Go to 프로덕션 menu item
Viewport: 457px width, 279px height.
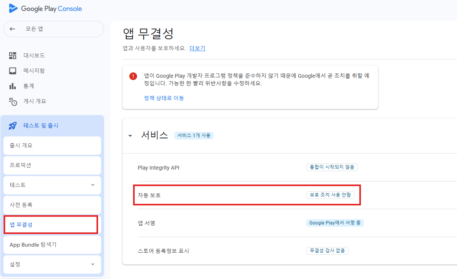tap(52, 165)
